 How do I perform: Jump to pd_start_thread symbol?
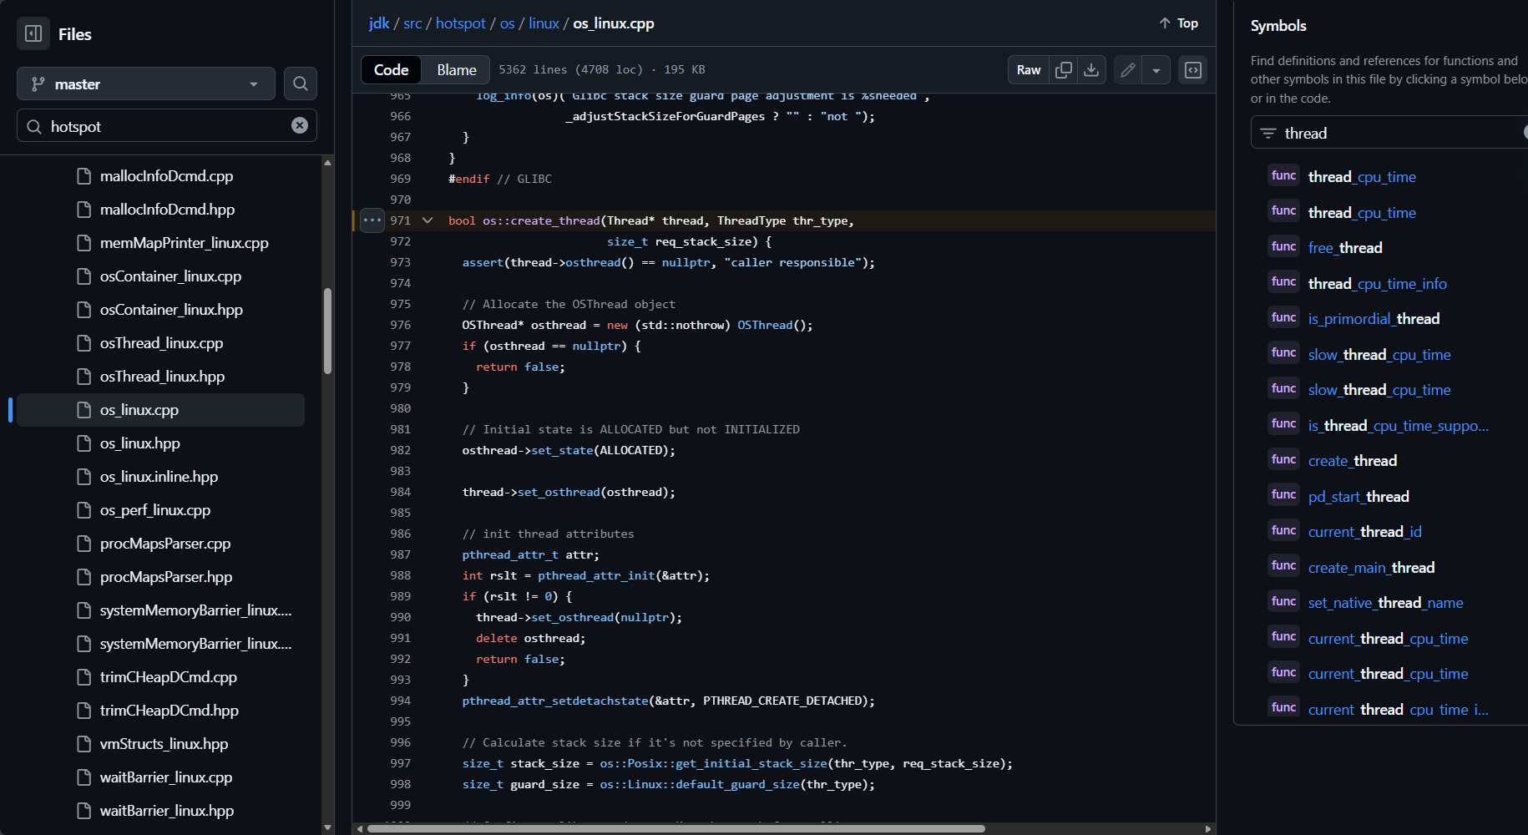[1359, 497]
